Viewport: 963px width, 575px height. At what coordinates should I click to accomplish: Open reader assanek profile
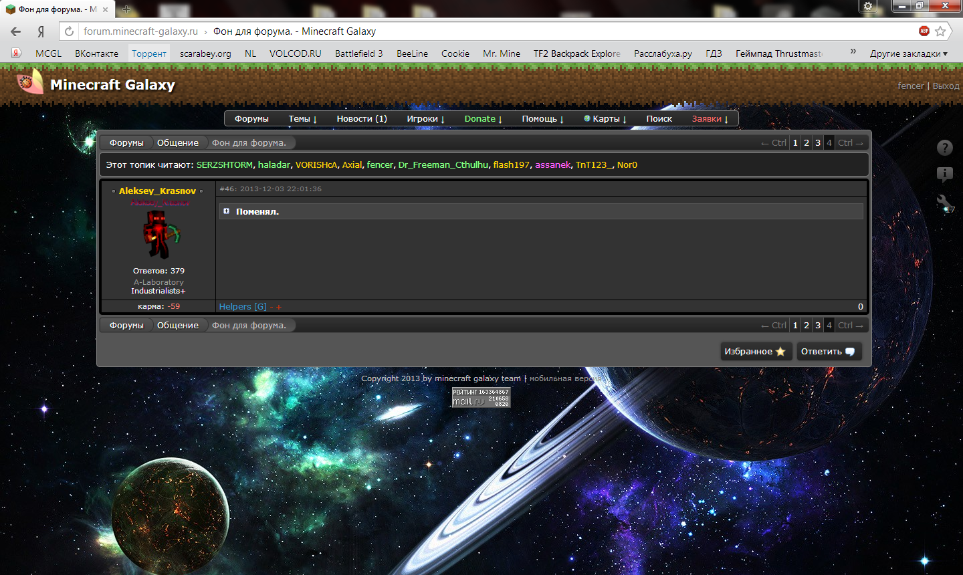(553, 164)
